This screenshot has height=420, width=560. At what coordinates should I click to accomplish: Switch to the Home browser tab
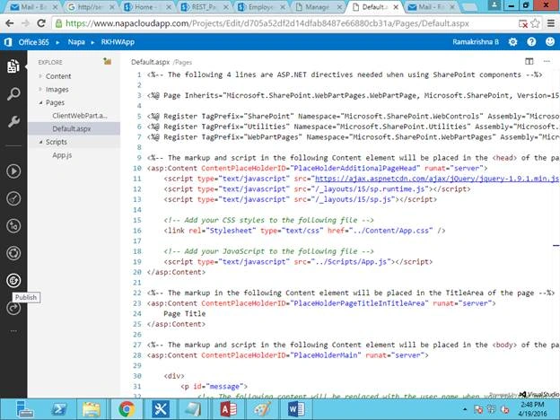coord(146,7)
